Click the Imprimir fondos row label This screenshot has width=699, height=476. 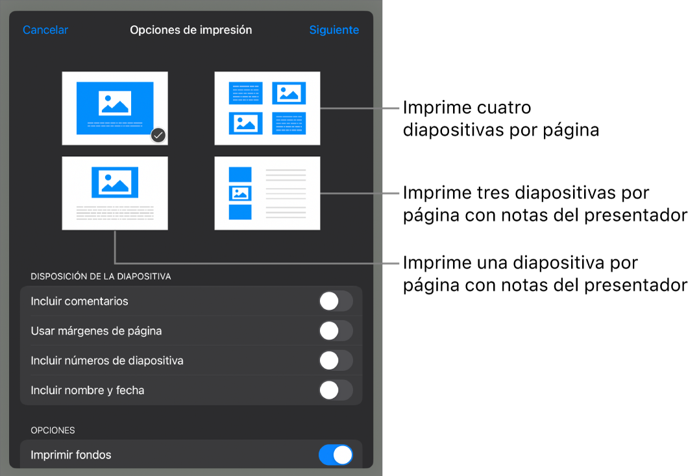(x=71, y=455)
